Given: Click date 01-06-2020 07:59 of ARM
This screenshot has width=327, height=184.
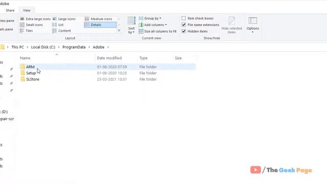Looking at the screenshot, I should 112,67.
